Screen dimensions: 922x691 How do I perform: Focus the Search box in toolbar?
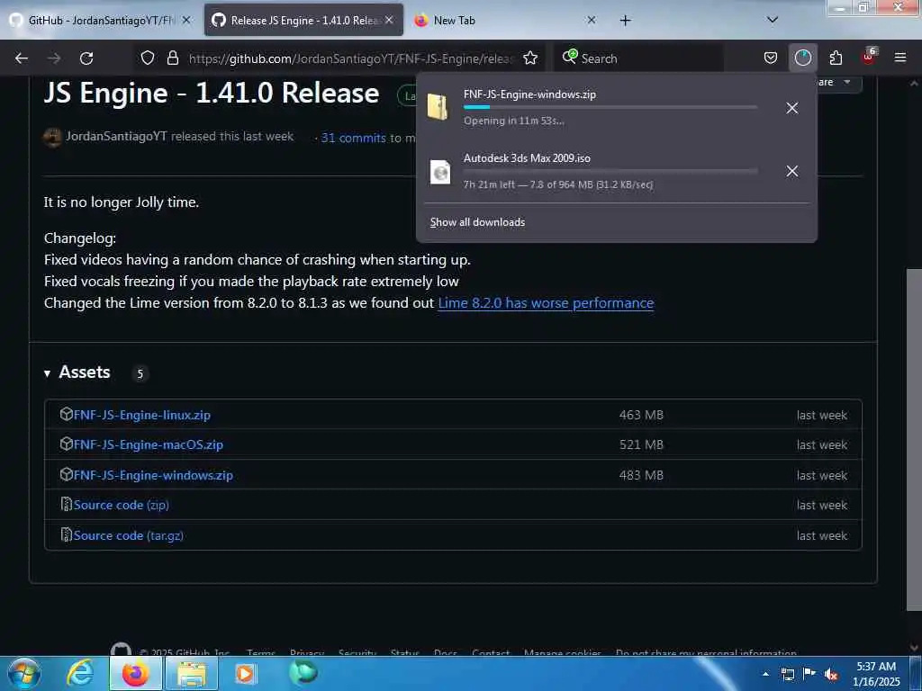tap(641, 58)
